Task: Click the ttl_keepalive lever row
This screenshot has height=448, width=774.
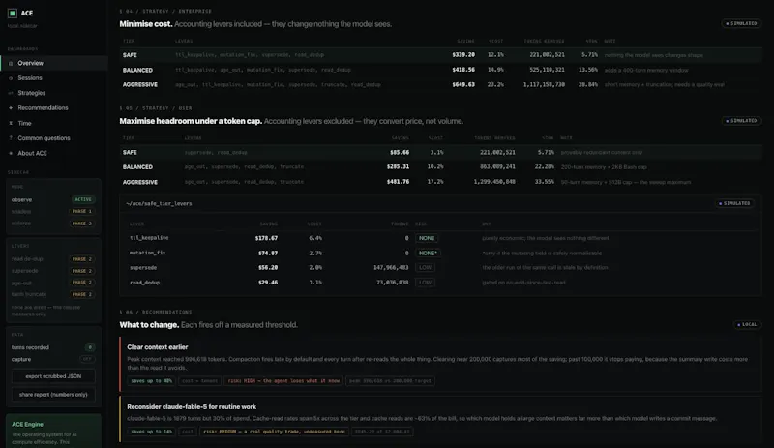Action: 441,238
